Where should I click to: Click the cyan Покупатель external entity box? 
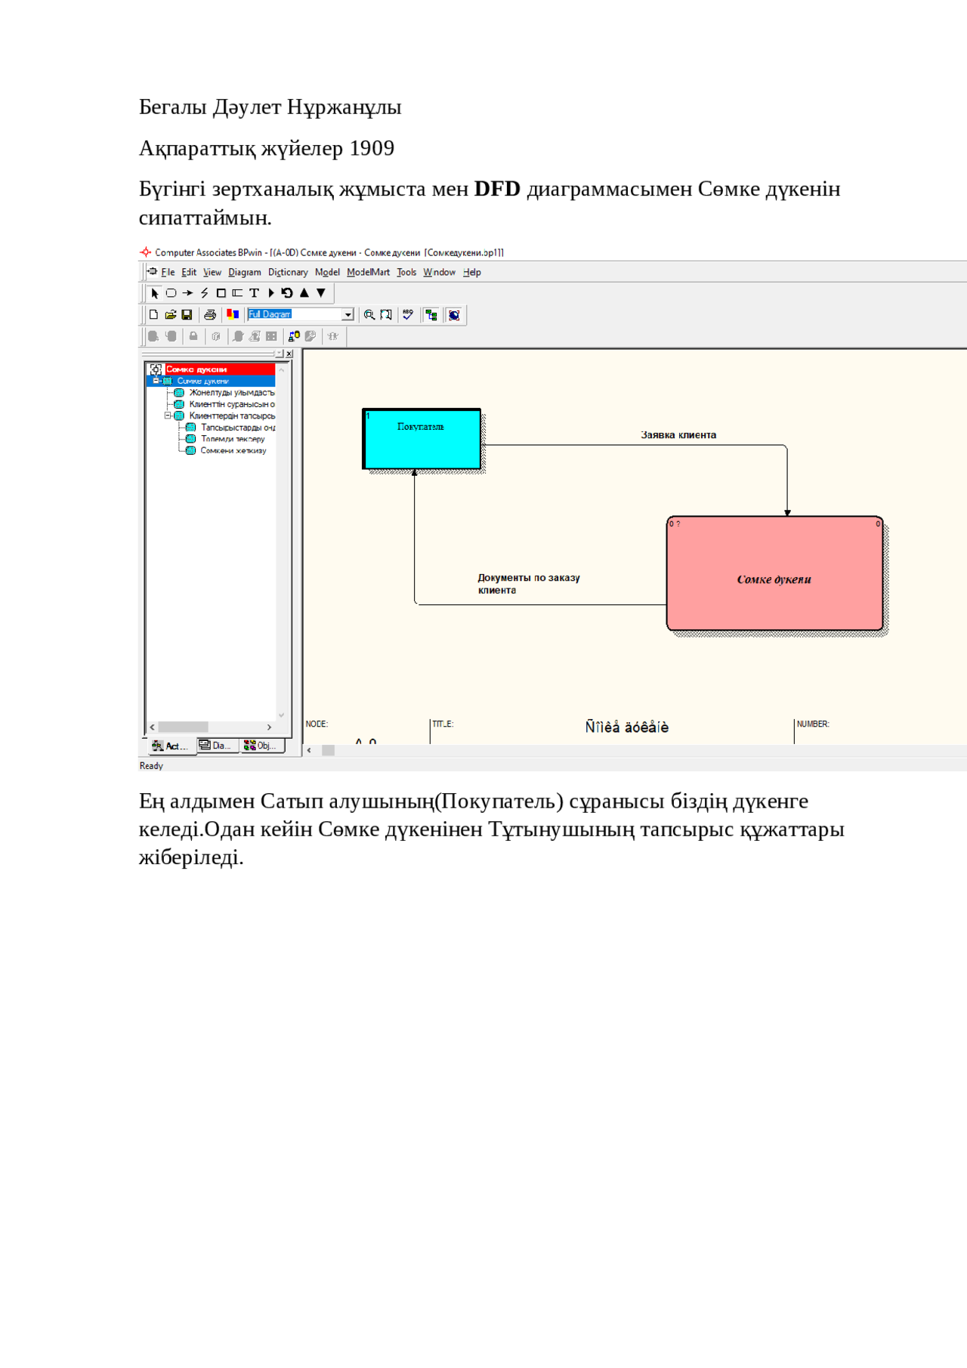(x=422, y=439)
